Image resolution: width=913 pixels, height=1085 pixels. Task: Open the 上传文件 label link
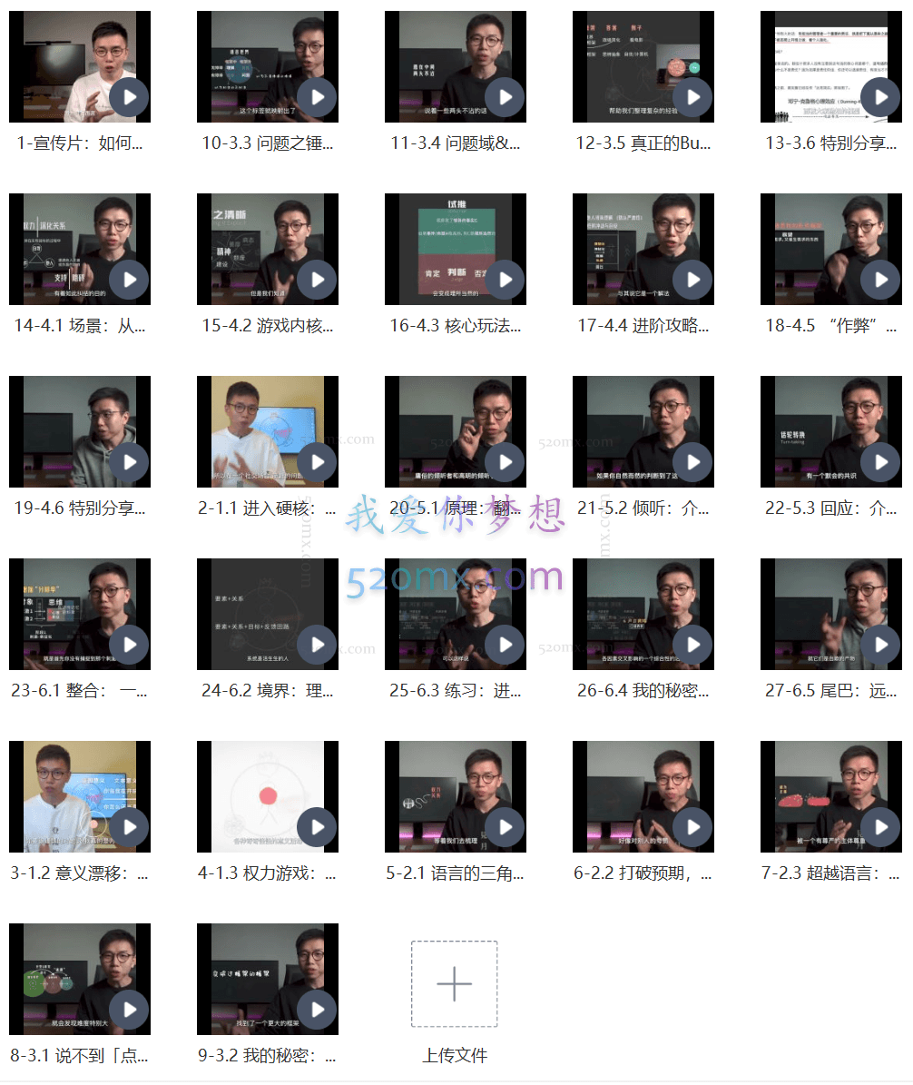coord(454,1056)
